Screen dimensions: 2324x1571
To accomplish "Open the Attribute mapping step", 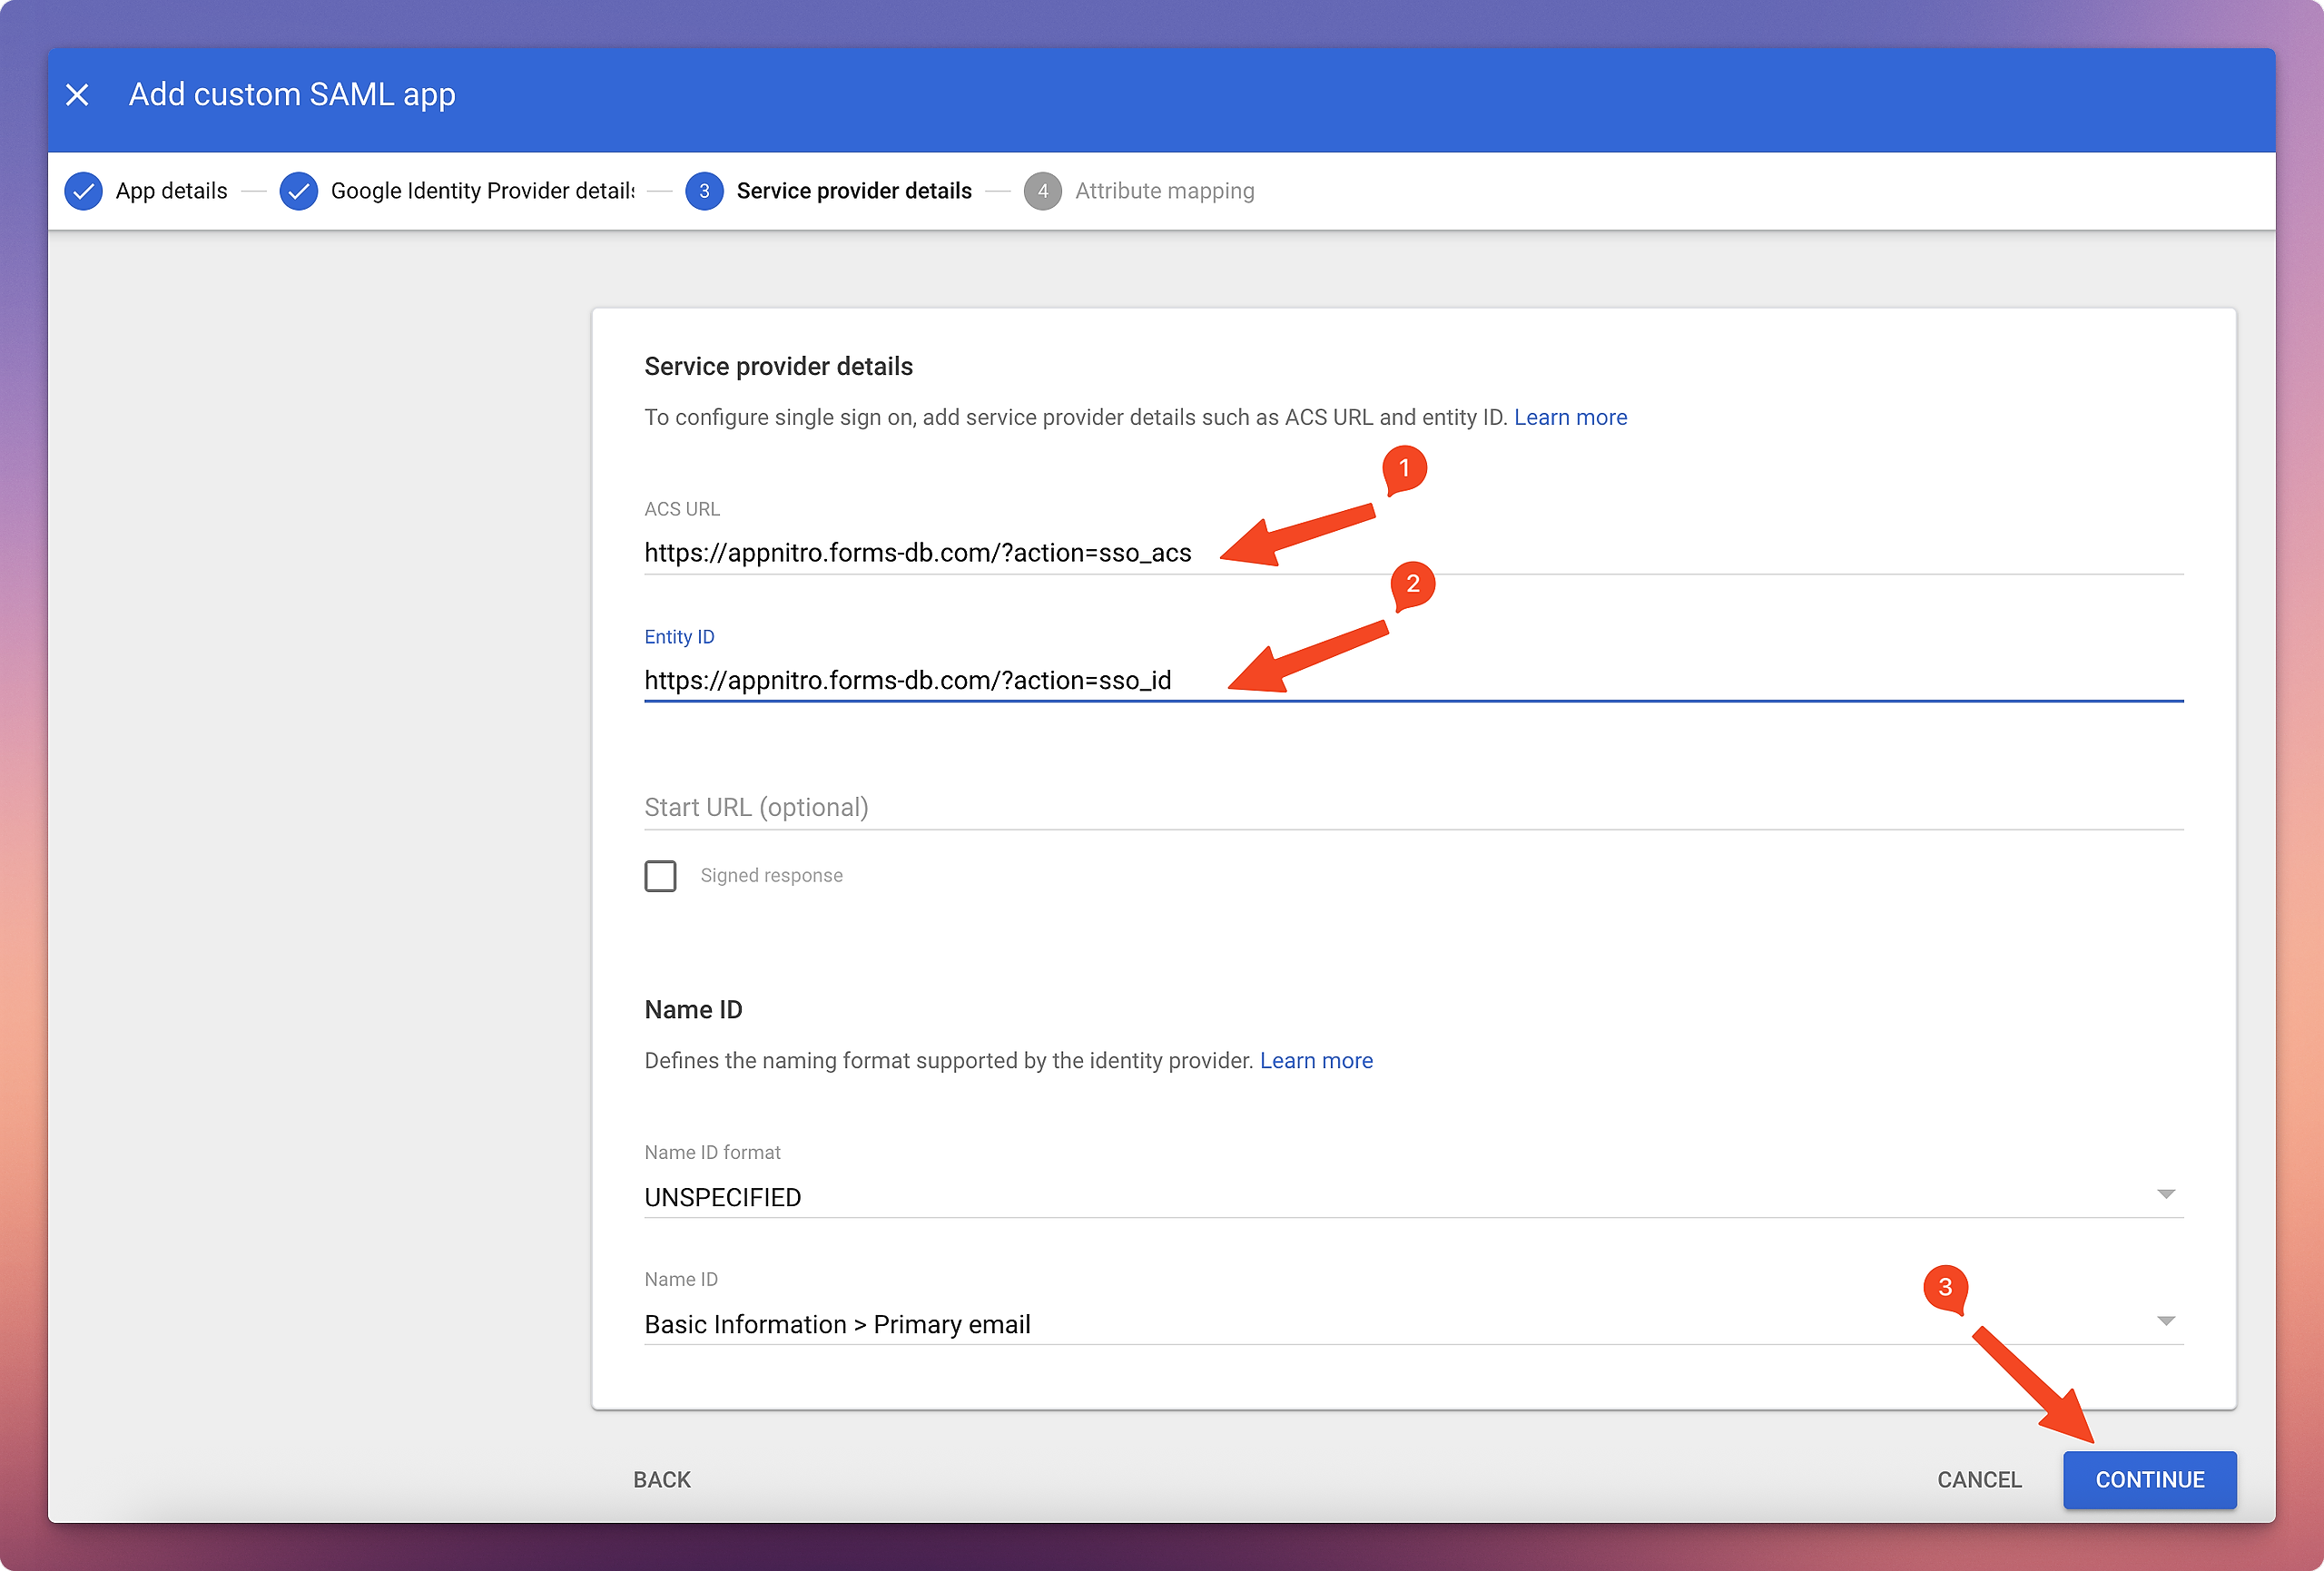I will click(x=1164, y=191).
